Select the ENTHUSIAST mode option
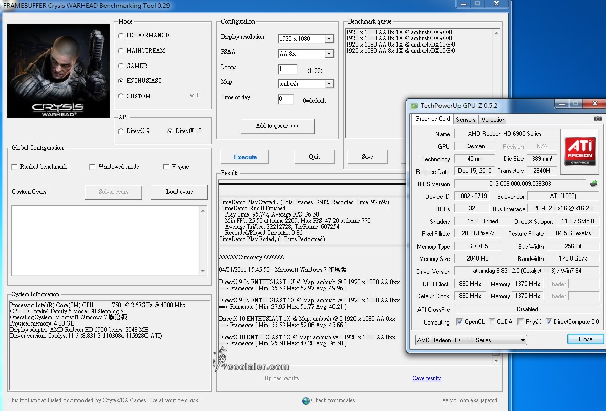Viewport: 606px width, 411px height. [x=120, y=81]
